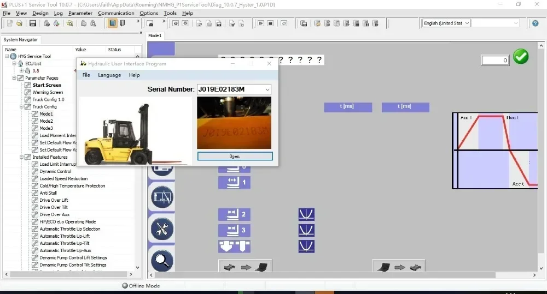Collapse the Truck Config tree node
Screen dimensions: 547x294
coord(21,107)
